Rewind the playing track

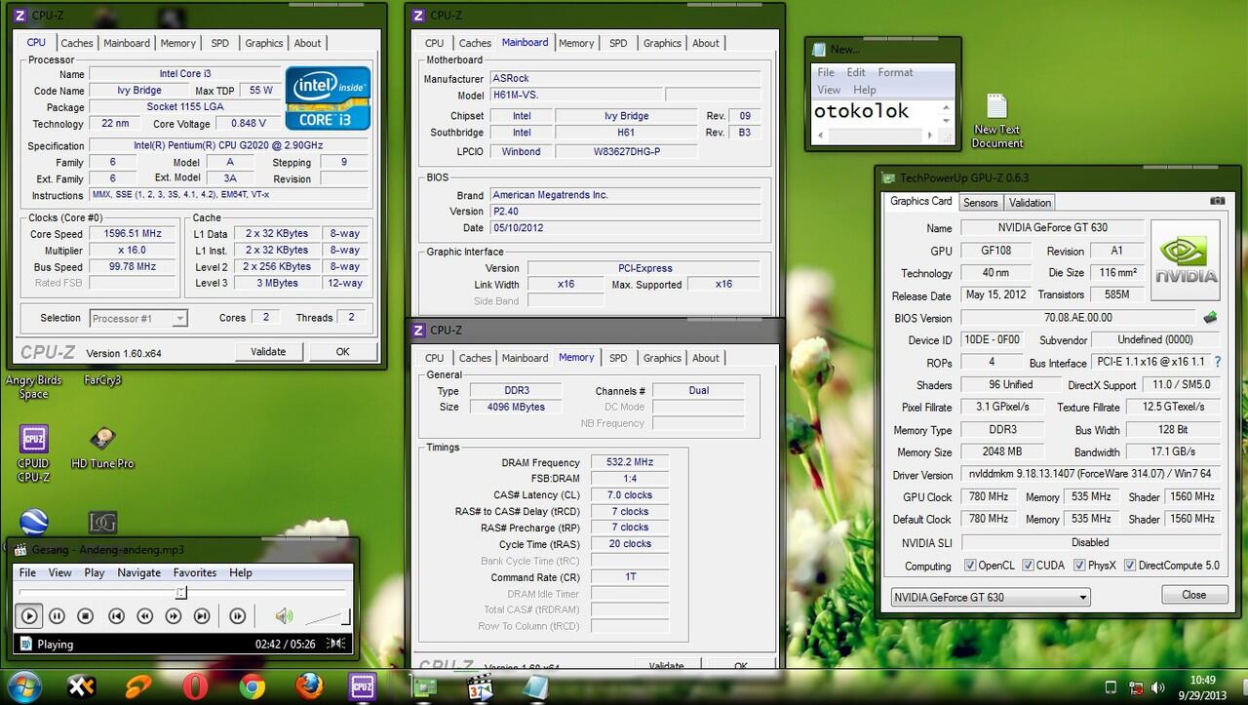(144, 616)
